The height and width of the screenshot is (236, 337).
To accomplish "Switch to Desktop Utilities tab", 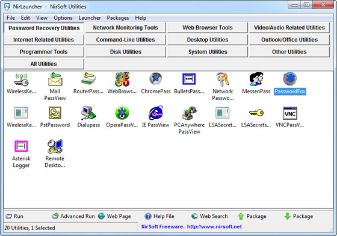I will pyautogui.click(x=208, y=40).
